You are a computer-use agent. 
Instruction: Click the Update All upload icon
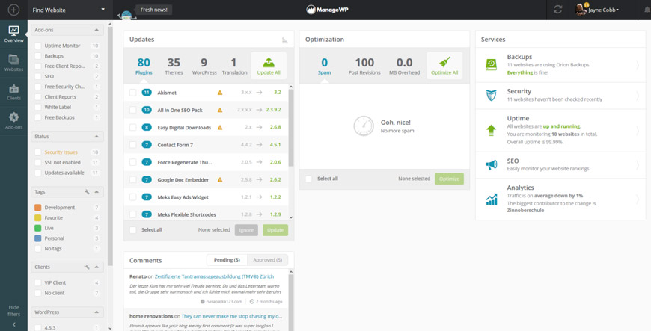(269, 62)
